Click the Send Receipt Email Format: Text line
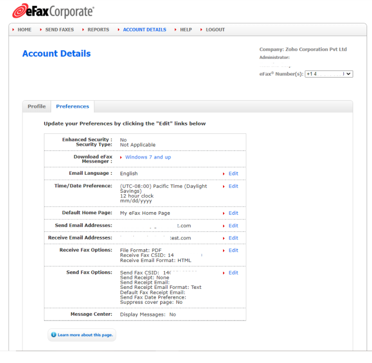 (x=161, y=287)
